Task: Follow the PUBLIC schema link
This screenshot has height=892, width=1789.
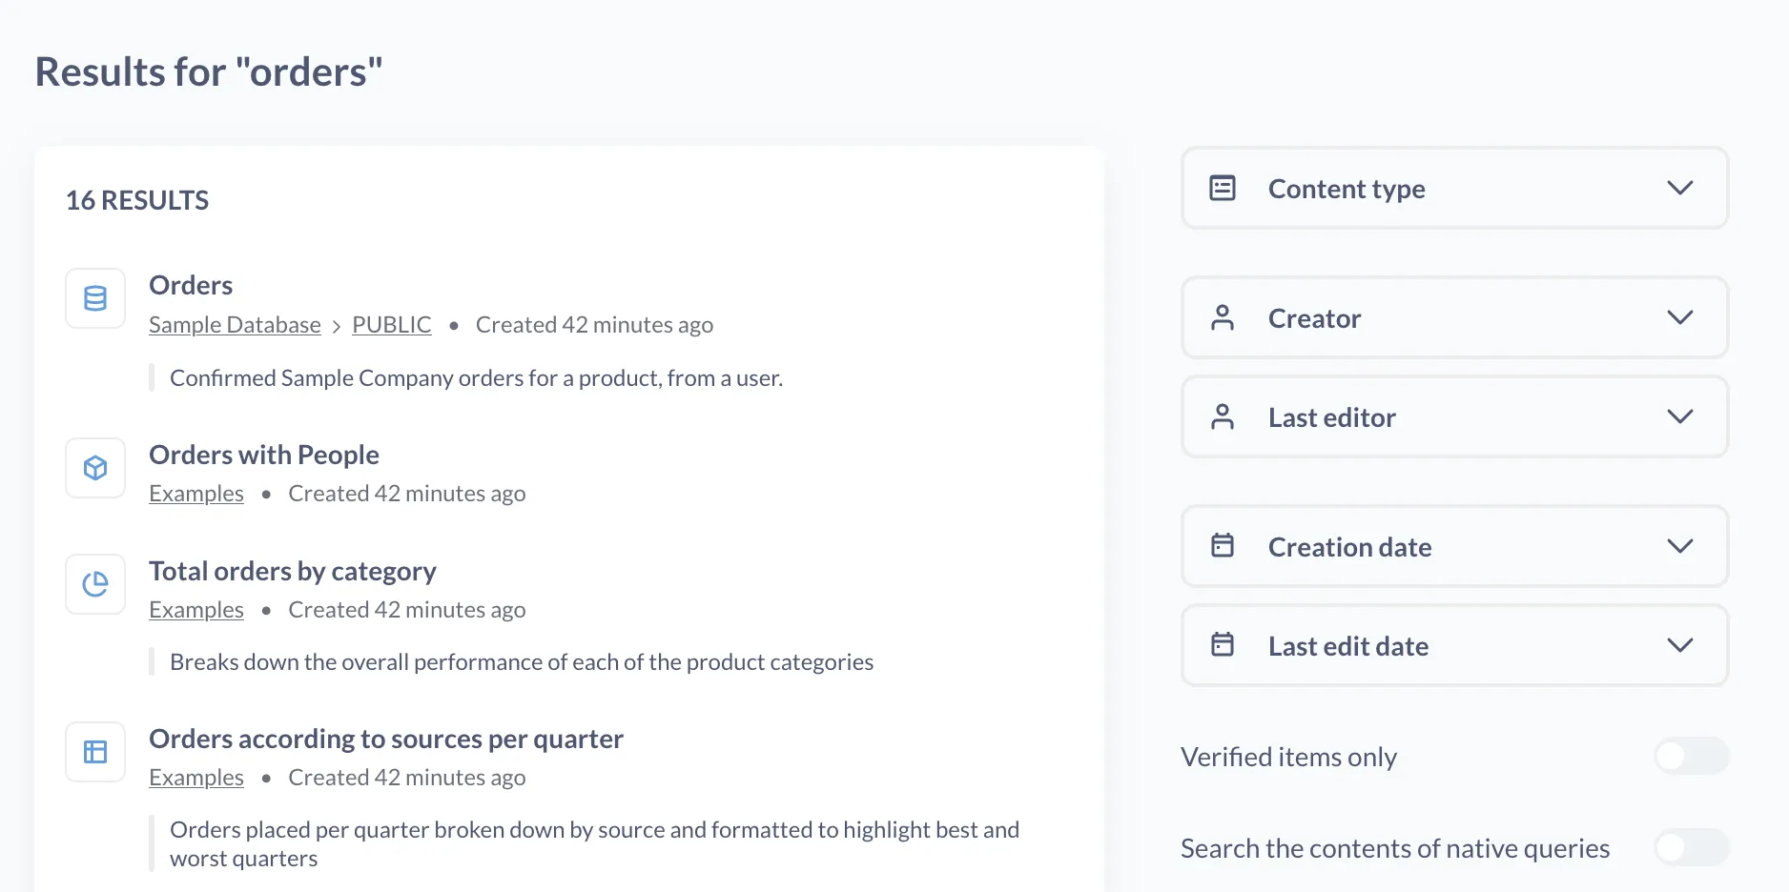Action: pyautogui.click(x=391, y=325)
